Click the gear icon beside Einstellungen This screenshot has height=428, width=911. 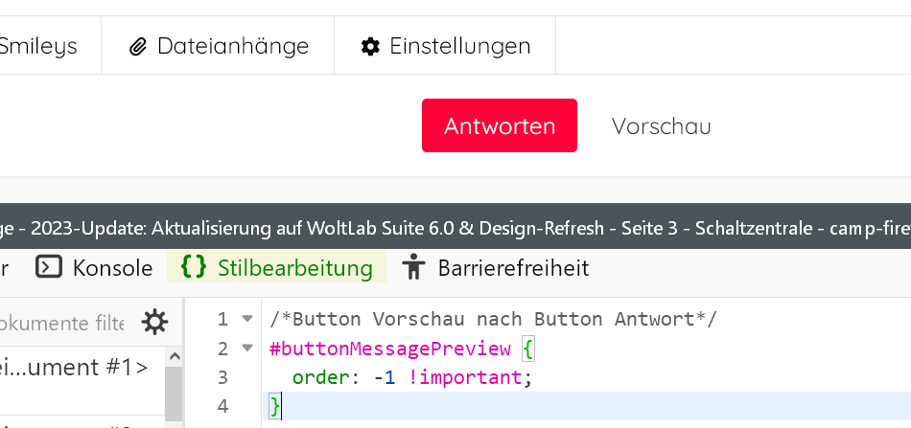(370, 46)
